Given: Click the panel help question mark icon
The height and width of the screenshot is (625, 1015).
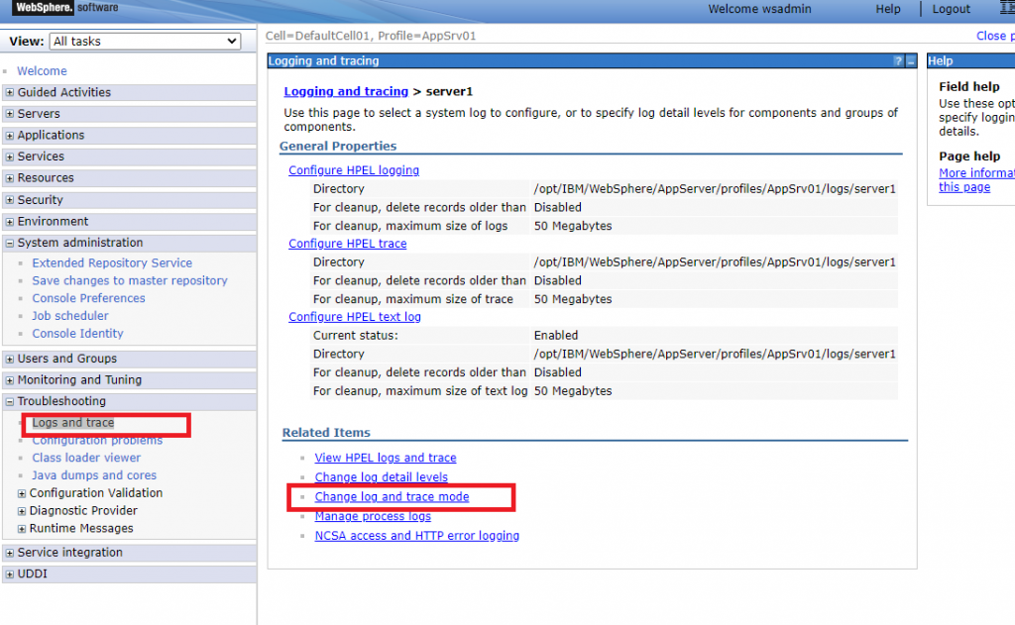Looking at the screenshot, I should (x=898, y=60).
